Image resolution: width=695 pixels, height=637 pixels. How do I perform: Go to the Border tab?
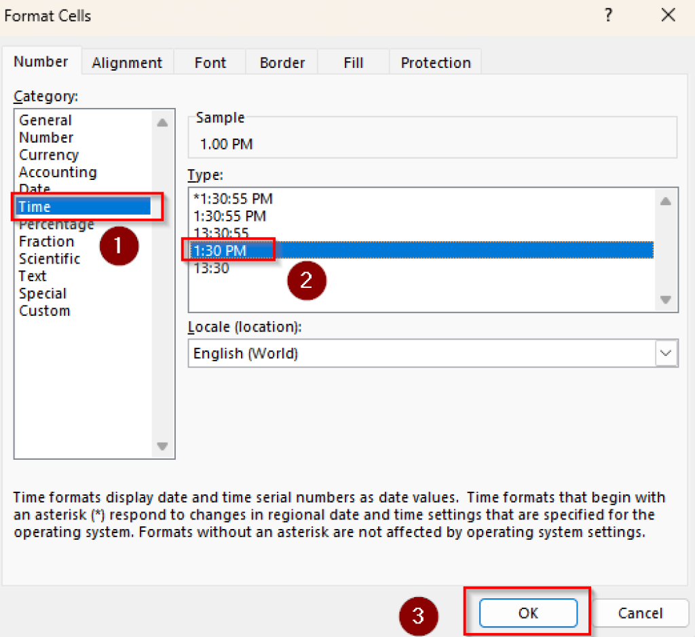pos(282,62)
